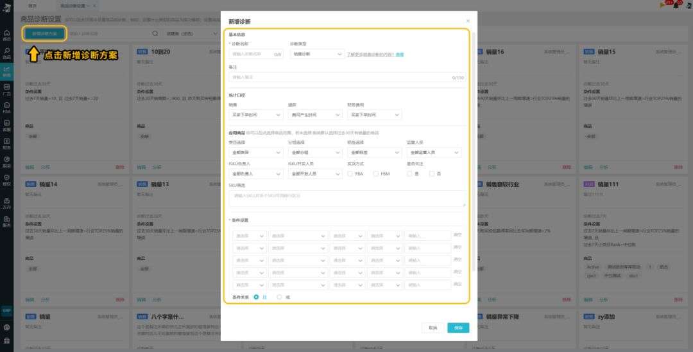Screen dimensions: 693x352
Task: Switch to the 首页 tab at top
Action: (33, 5)
